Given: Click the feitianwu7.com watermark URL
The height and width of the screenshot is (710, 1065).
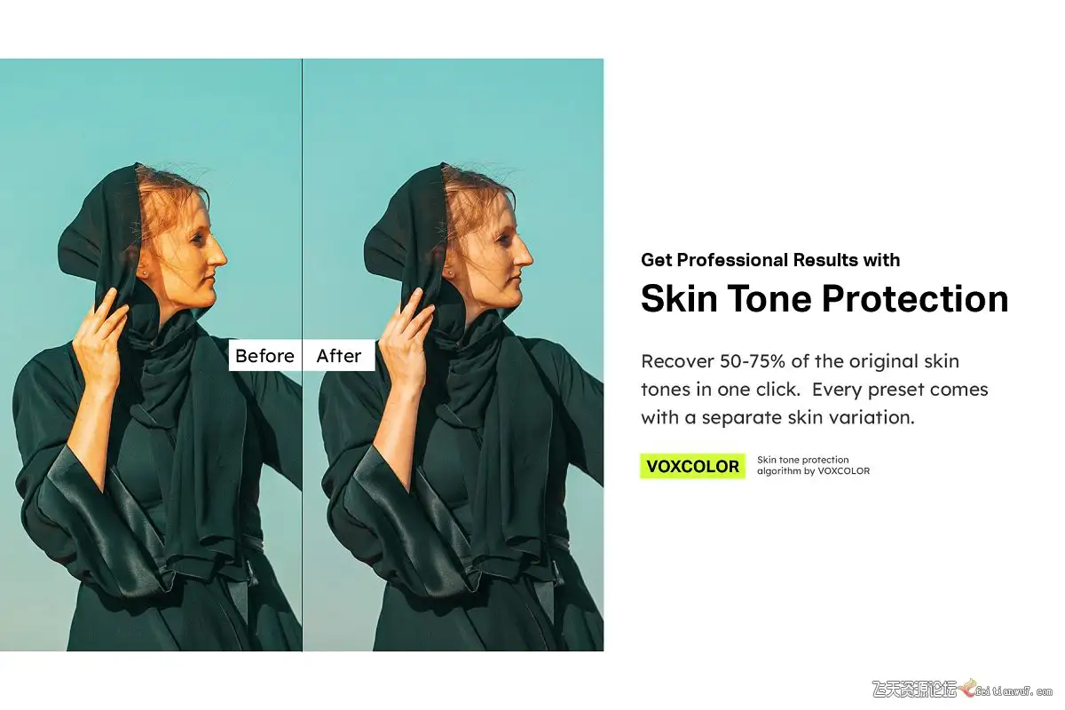Looking at the screenshot, I should point(1015,690).
